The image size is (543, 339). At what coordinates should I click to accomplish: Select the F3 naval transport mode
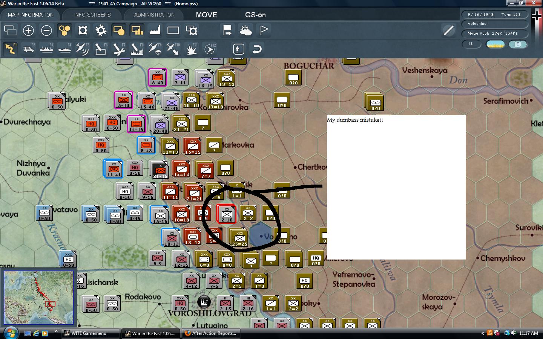(x=46, y=49)
